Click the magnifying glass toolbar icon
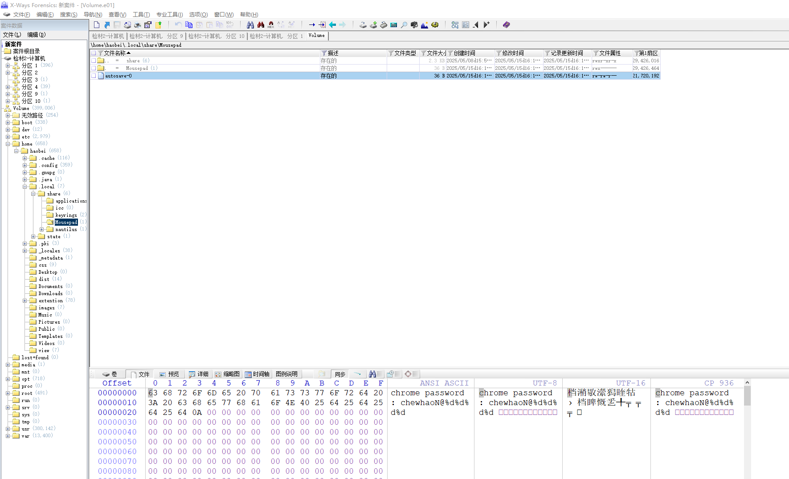 click(x=404, y=25)
